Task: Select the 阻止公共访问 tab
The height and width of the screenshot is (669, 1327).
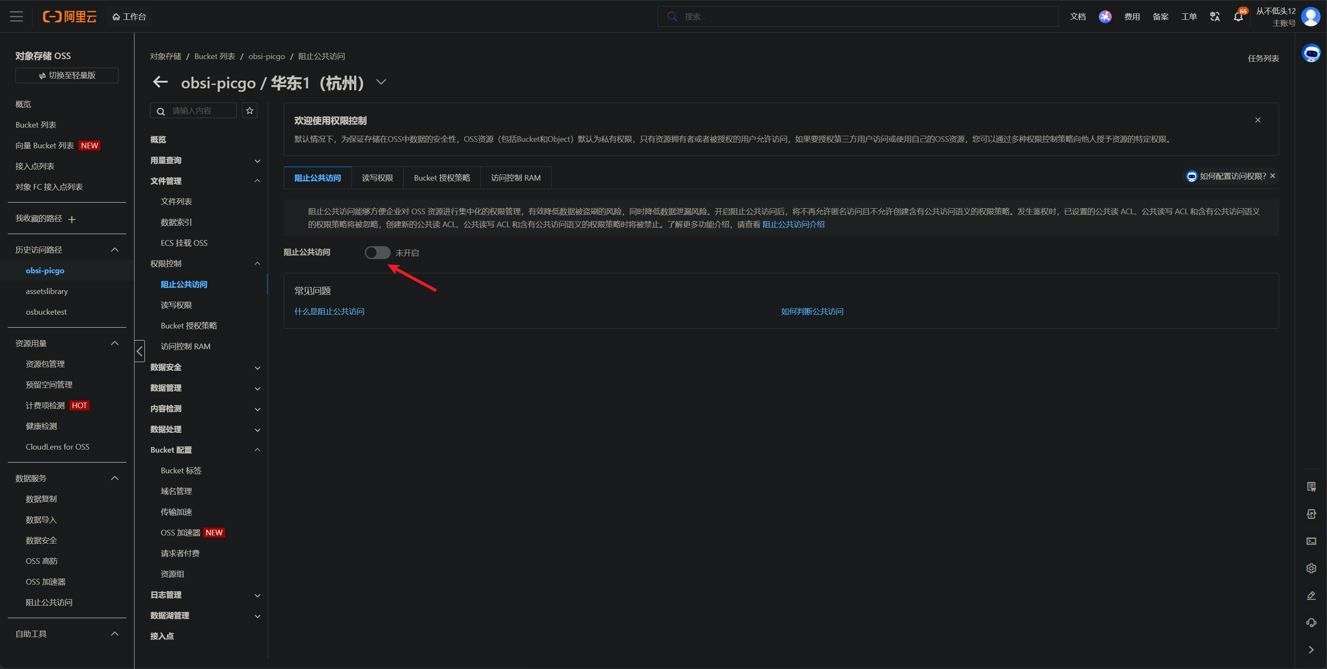Action: 317,178
